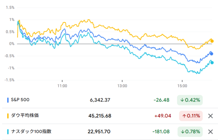Remove ナスダック100指数 with its X icon
Image resolution: width=218 pixels, height=140 pixels.
pos(210,132)
